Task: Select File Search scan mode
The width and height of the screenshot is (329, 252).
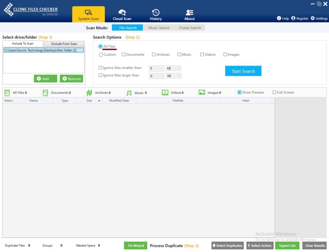Action: (127, 28)
